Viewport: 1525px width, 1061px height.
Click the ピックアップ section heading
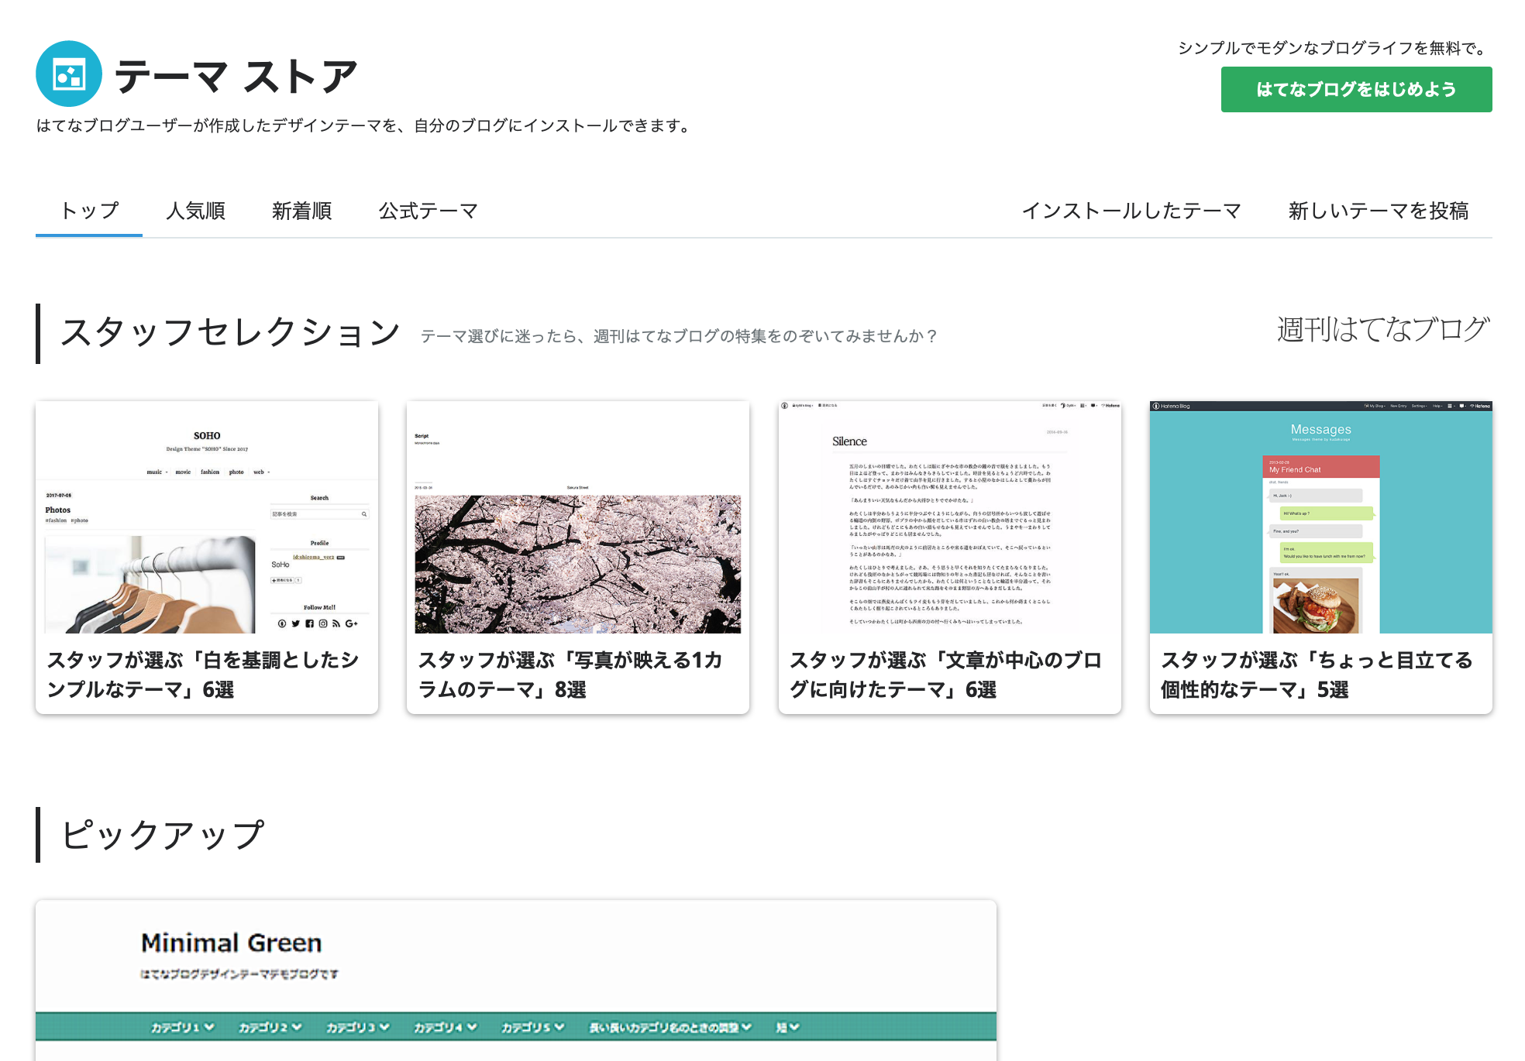coord(163,835)
